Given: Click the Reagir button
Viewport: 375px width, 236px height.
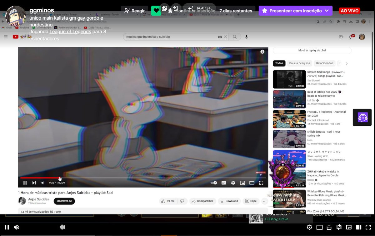Looking at the screenshot, I should 134,11.
